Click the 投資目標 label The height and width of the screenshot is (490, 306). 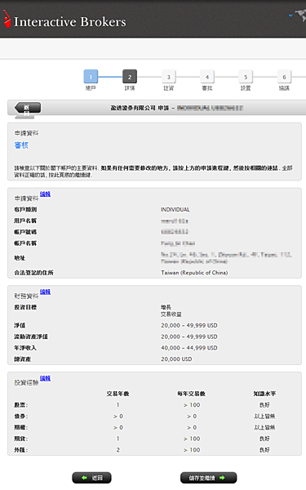click(25, 307)
